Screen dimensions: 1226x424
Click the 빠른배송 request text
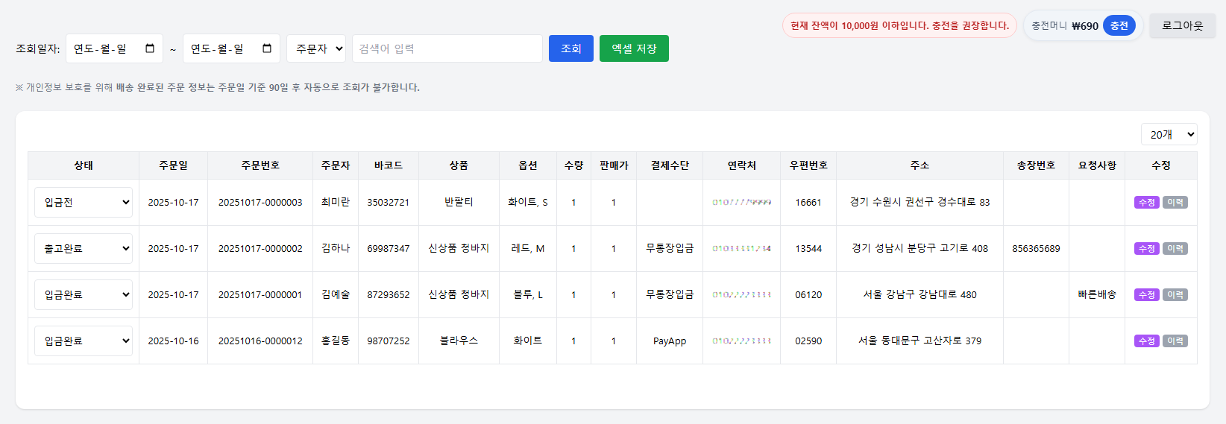pyautogui.click(x=1097, y=294)
